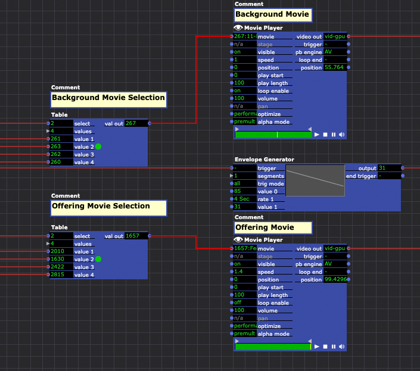The width and height of the screenshot is (420, 371).
Task: Open pb engine dropdown in Background Movie Player
Action: point(334,52)
